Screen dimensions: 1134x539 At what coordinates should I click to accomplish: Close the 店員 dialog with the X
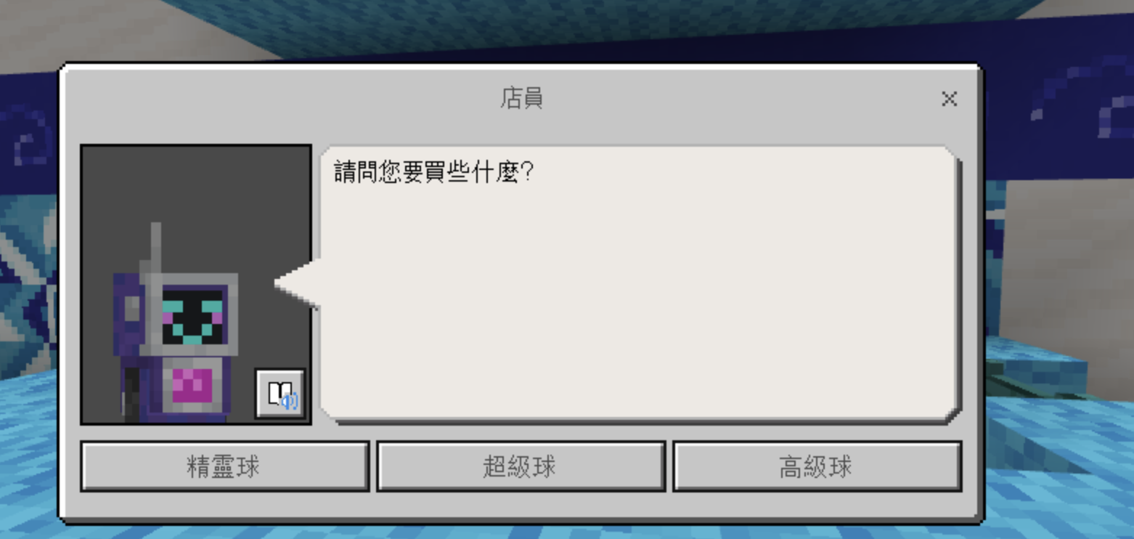pyautogui.click(x=949, y=99)
